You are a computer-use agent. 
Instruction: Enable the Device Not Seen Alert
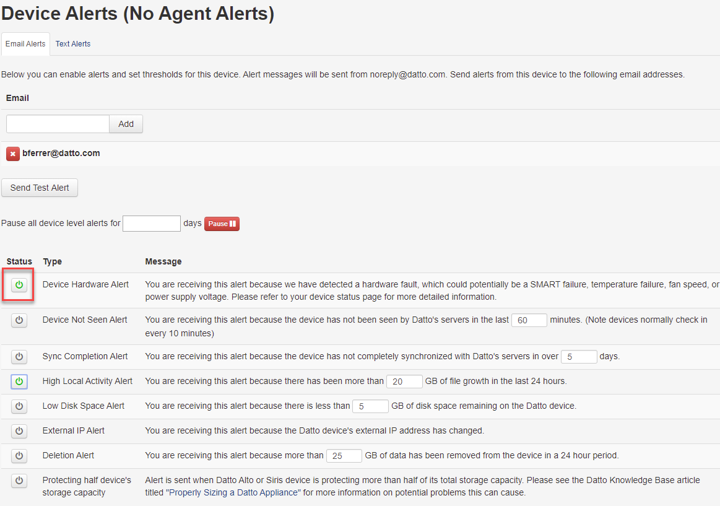coord(19,320)
